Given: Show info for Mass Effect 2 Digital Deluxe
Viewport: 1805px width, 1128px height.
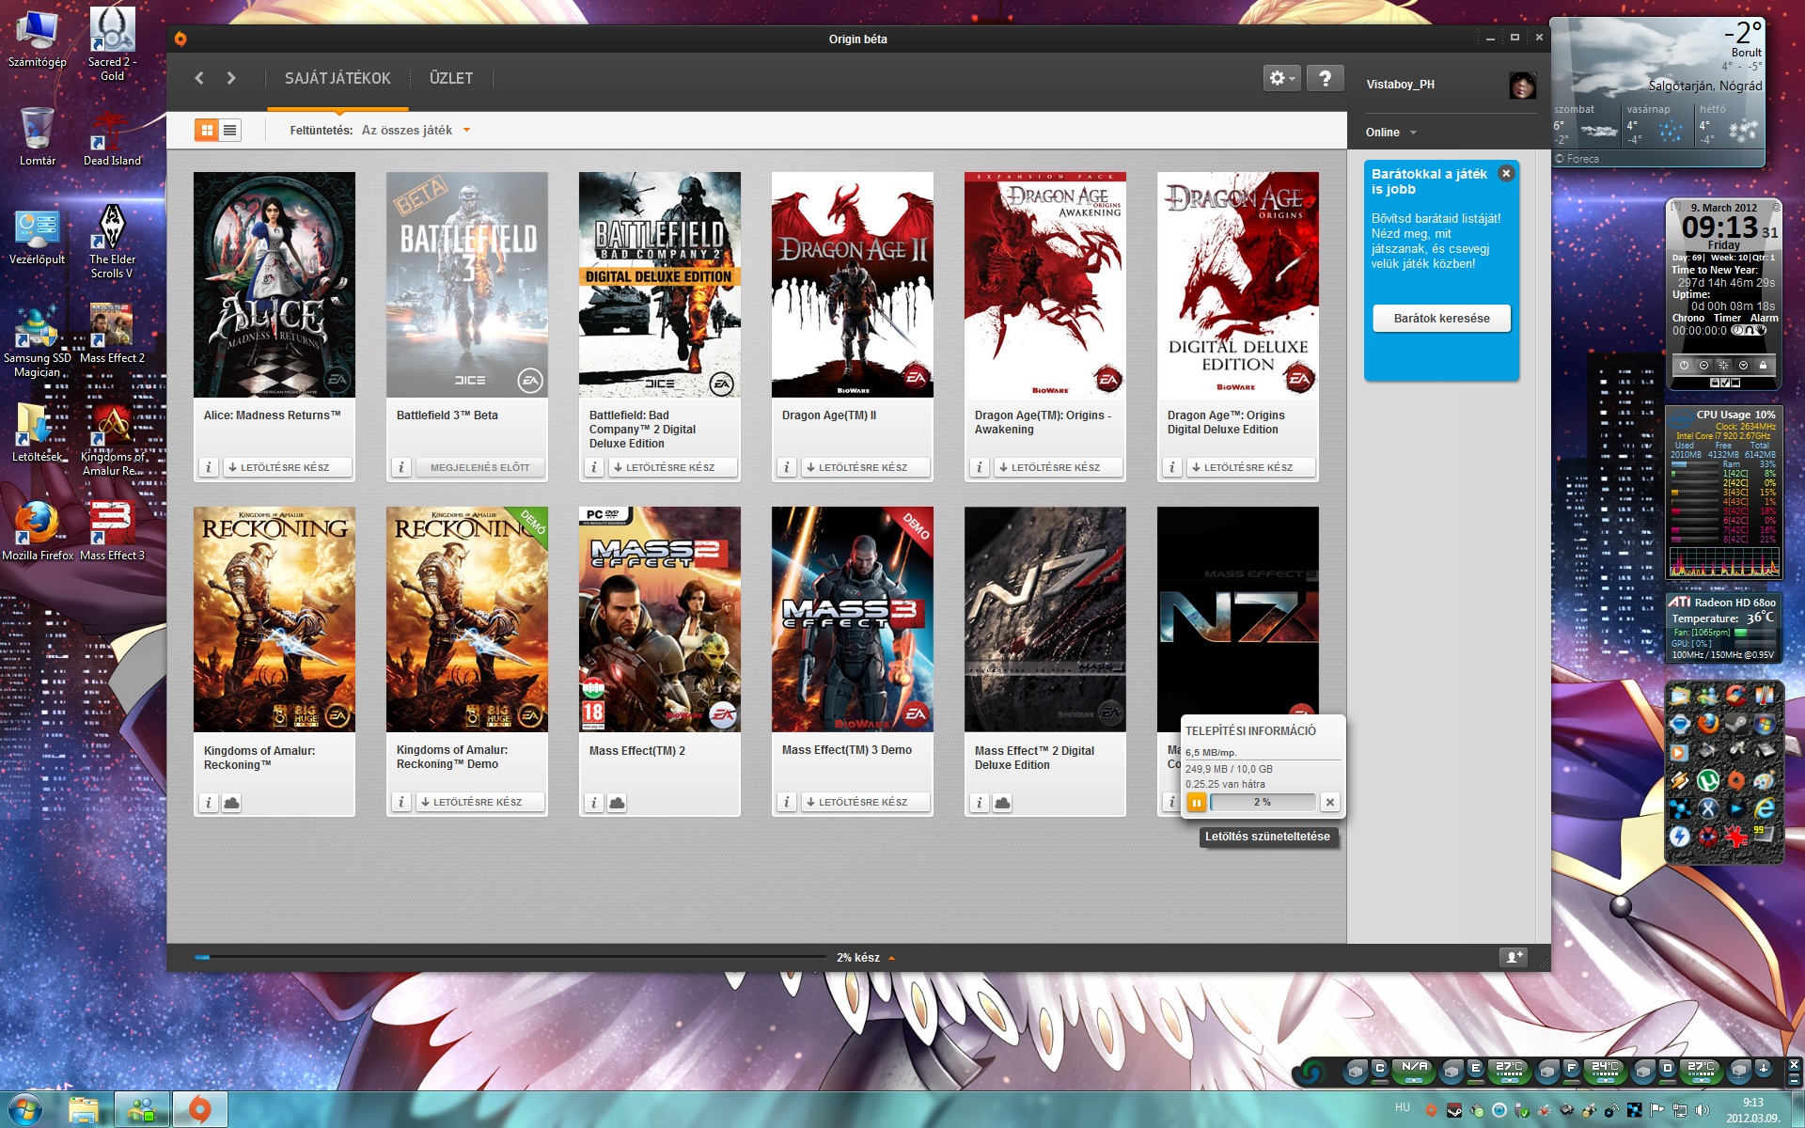Looking at the screenshot, I should (980, 803).
